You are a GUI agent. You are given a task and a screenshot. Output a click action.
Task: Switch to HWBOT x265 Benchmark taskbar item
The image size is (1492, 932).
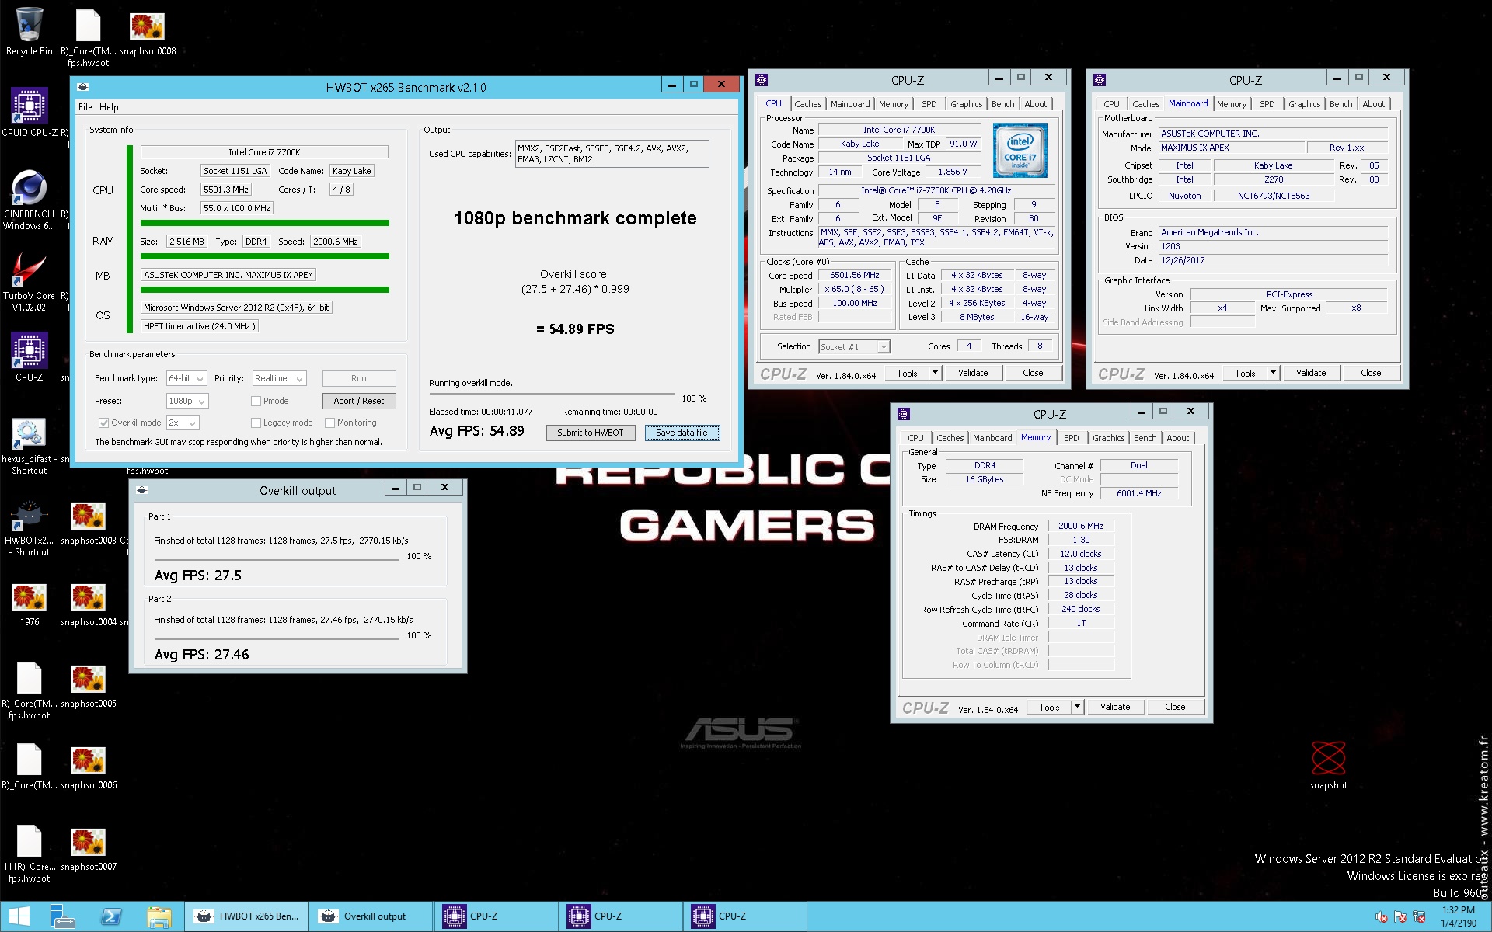246,916
